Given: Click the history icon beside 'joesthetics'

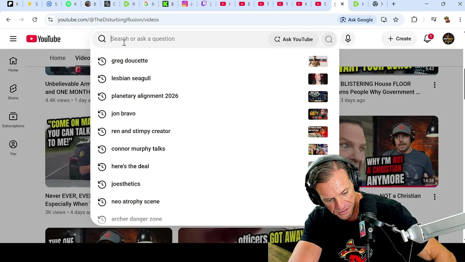Looking at the screenshot, I should tap(102, 184).
